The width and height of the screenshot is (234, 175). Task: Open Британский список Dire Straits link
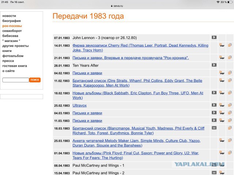(x=137, y=83)
